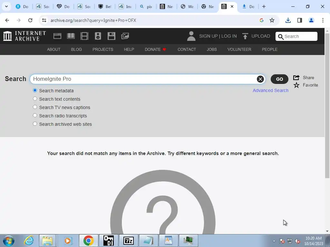The height and width of the screenshot is (247, 330).
Task: Open a new browser tab
Action: point(264,6)
